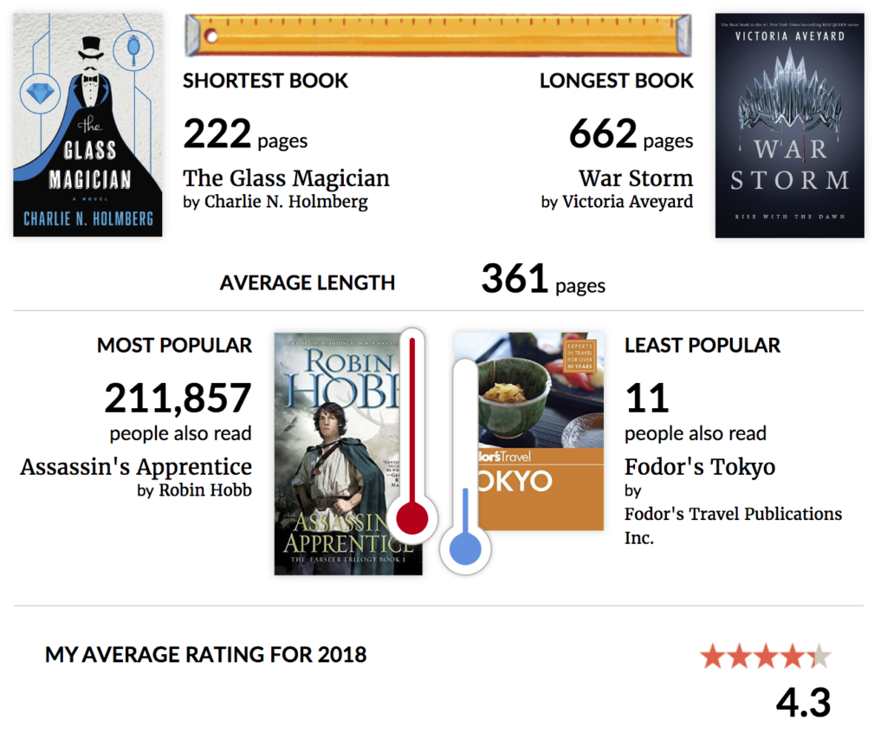Click the red thermometer icon
Image resolution: width=887 pixels, height=746 pixels.
click(x=412, y=435)
